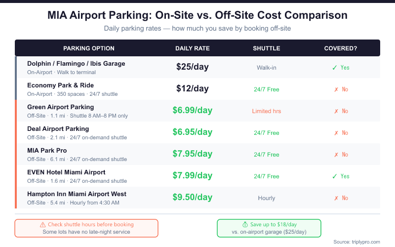Image resolution: width=395 pixels, height=247 pixels.
Task: Open the EVEN Hotel Miami Airport entry
Action: point(66,172)
